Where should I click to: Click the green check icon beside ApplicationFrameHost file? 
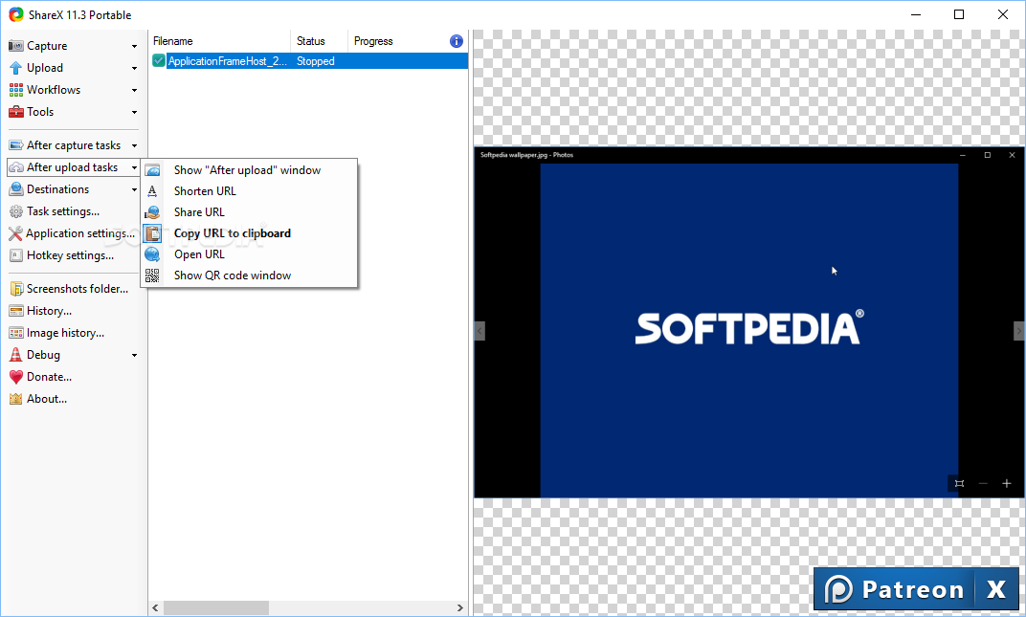[158, 61]
